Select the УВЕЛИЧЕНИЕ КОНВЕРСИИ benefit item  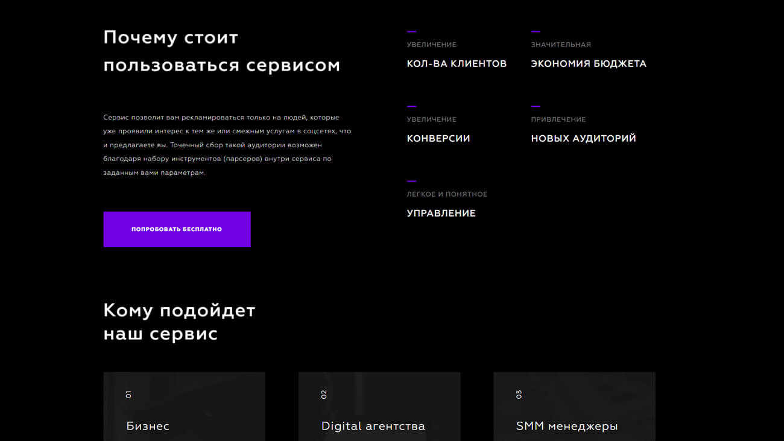438,130
